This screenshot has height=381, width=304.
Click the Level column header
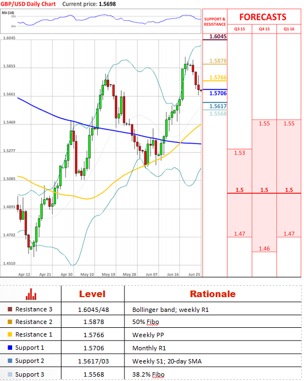92,294
